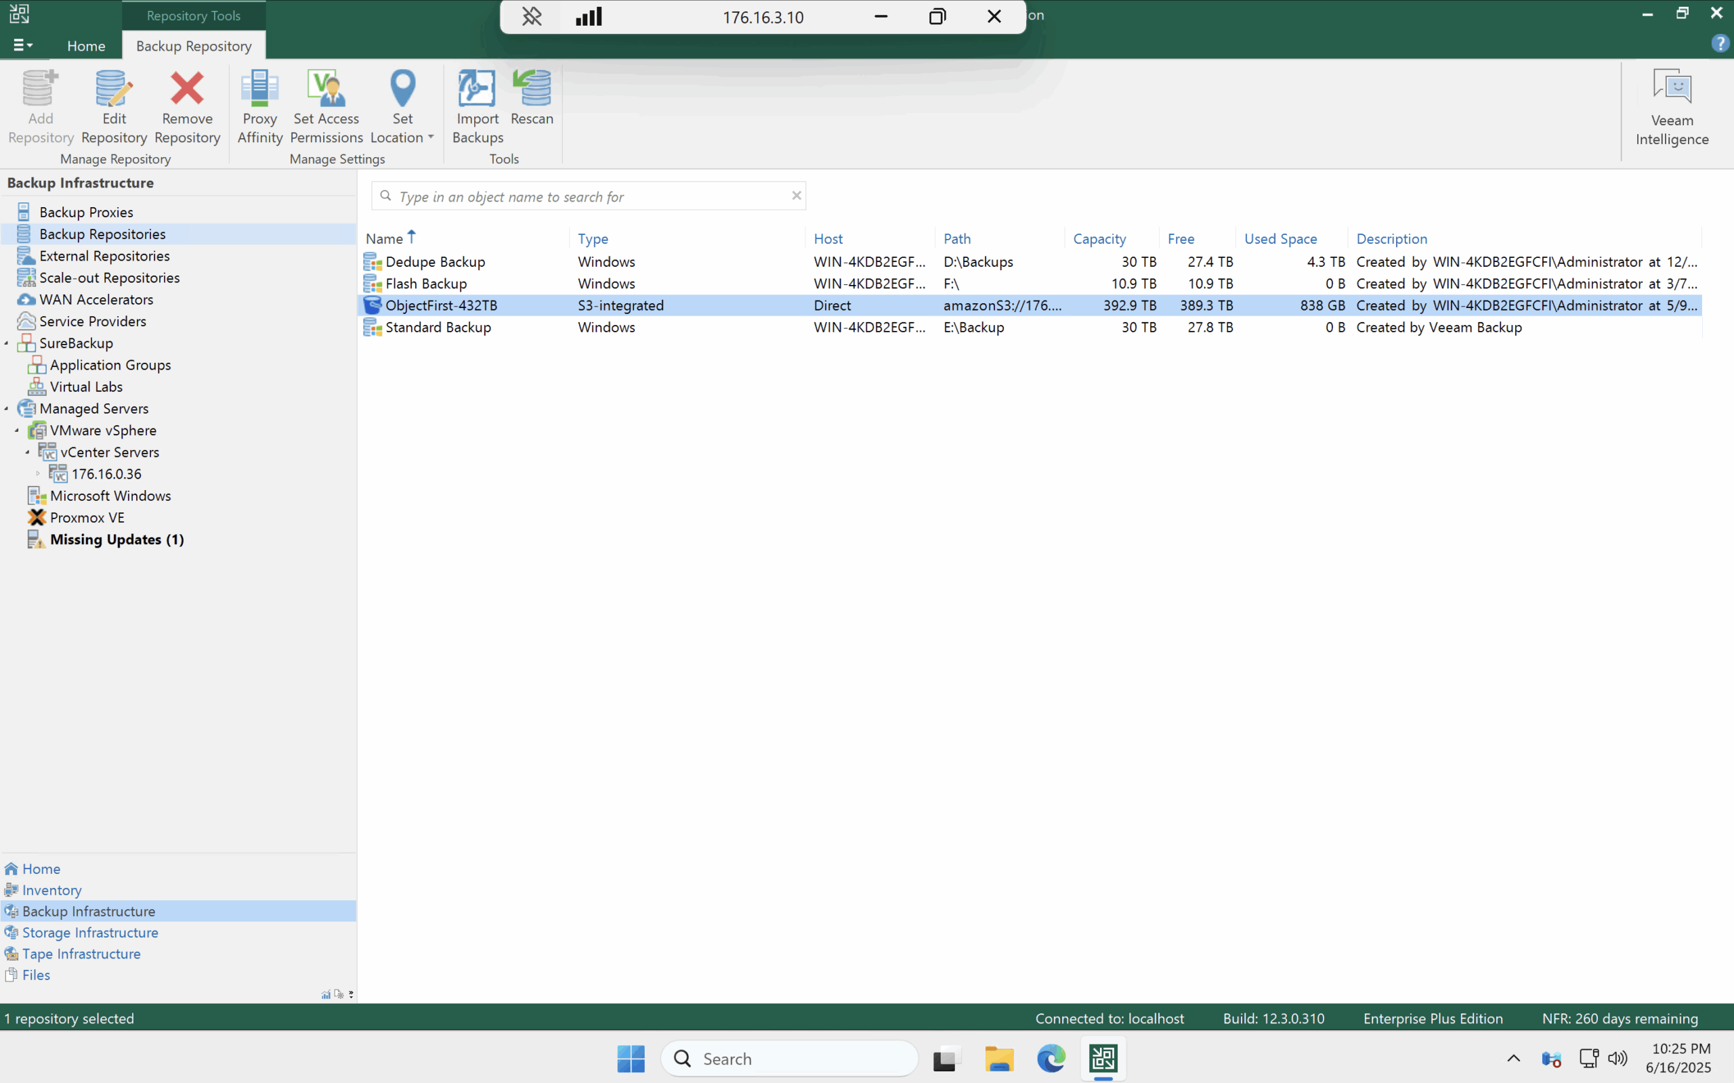Select the Dedupe Backup repository row

pyautogui.click(x=1031, y=261)
